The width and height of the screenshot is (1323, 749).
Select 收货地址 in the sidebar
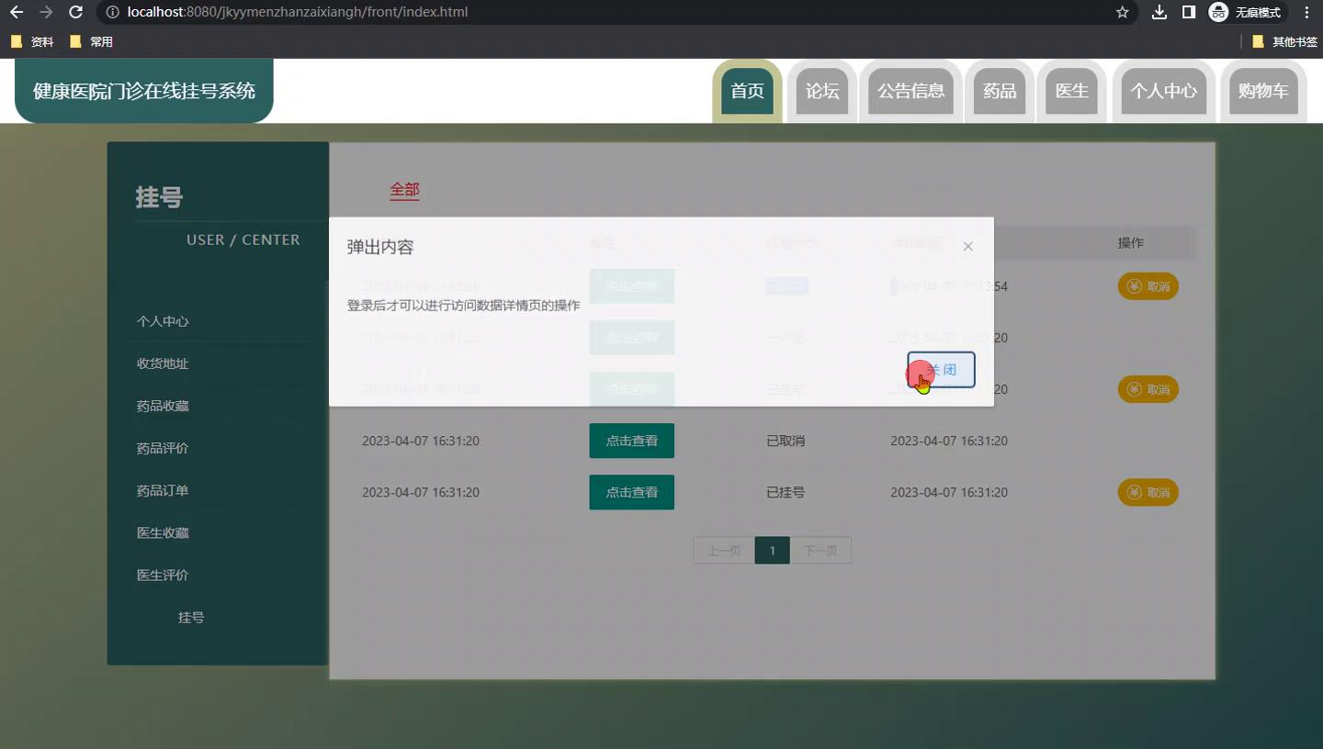click(163, 363)
